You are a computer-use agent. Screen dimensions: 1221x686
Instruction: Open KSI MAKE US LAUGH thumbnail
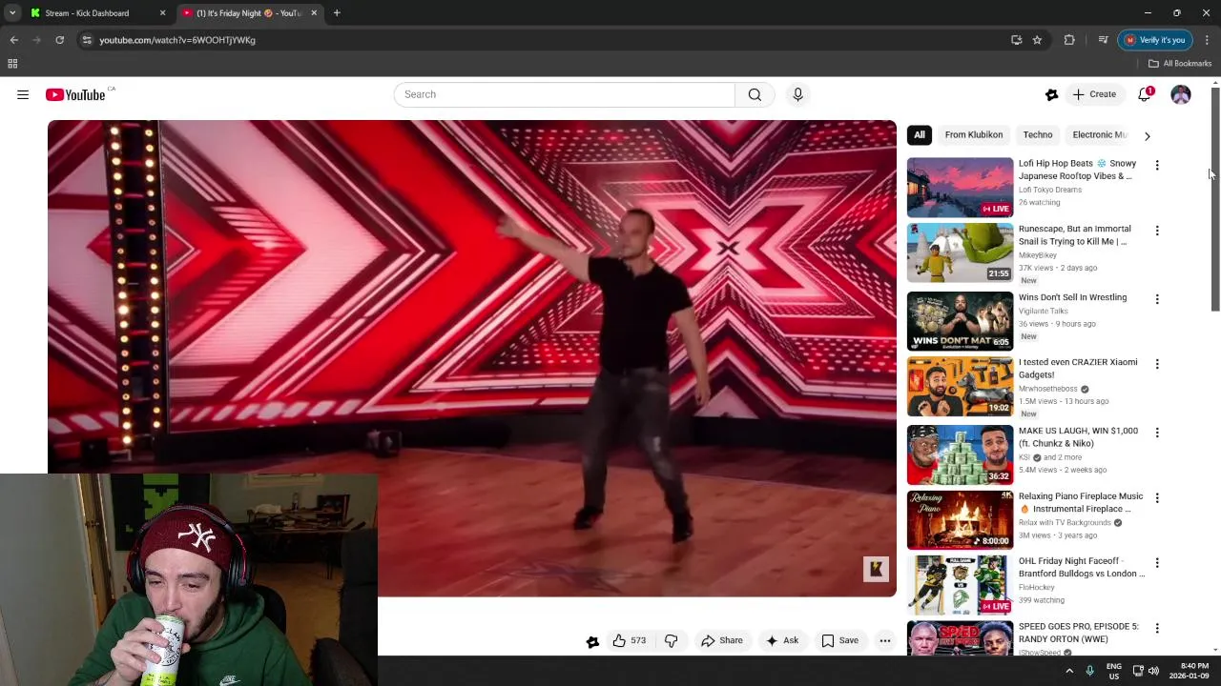click(960, 454)
